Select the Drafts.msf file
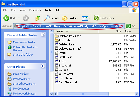 (x=63, y=57)
